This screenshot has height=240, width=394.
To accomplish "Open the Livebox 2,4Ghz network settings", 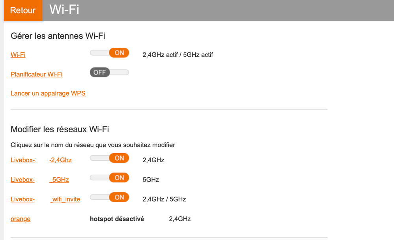I will pos(41,160).
